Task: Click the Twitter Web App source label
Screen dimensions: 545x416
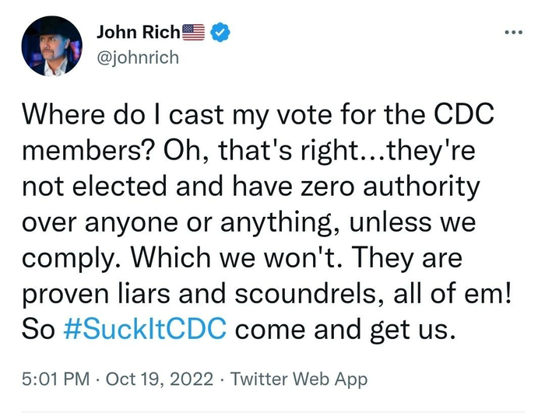Action: (299, 380)
